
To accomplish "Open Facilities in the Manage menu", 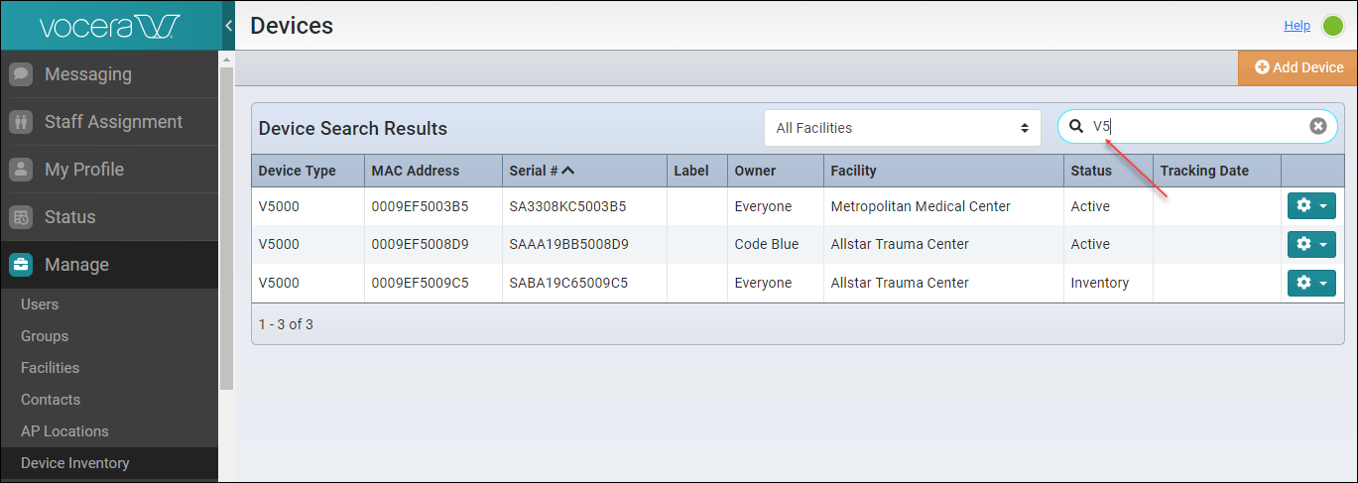I will click(50, 368).
